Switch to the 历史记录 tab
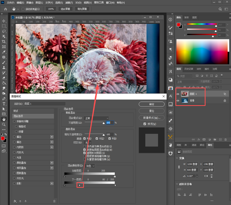 coord(189,69)
